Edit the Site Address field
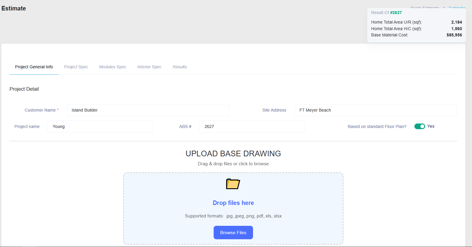472x247 pixels. click(376, 110)
